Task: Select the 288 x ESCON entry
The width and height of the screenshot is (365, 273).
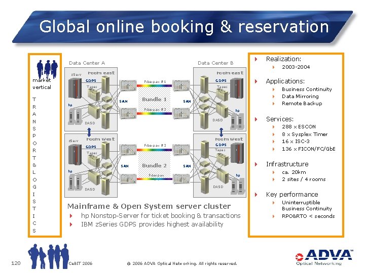Action: click(299, 127)
